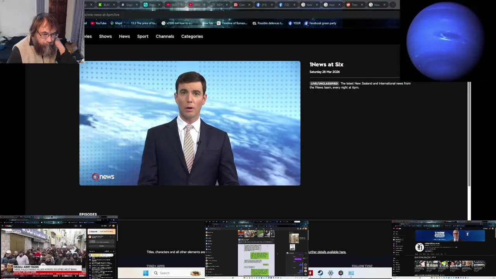Image resolution: width=496 pixels, height=279 pixels.
Task: Open a new tab with plus button
Action: tap(393, 5)
